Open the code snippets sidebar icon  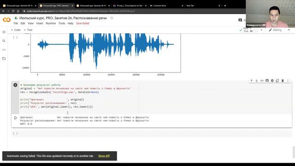(x=4, y=50)
